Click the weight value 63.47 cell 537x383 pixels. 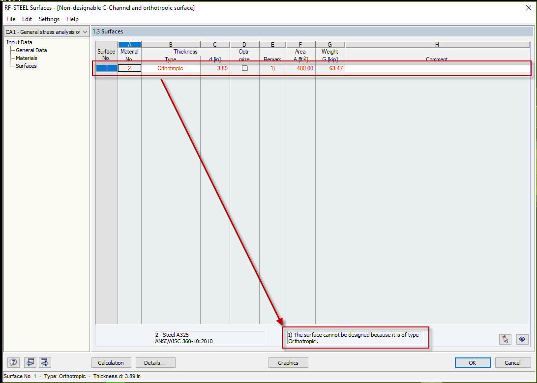(x=330, y=68)
